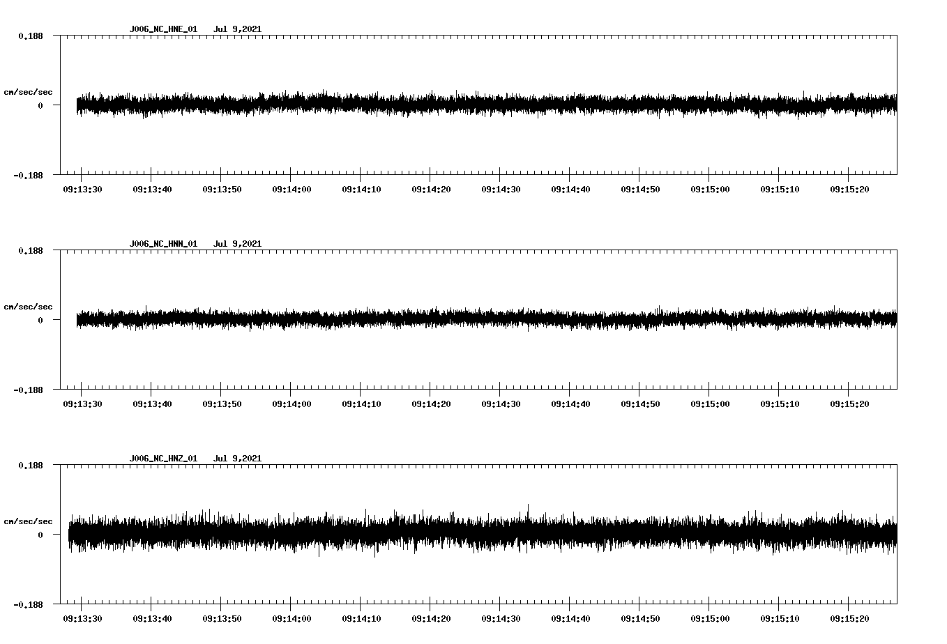The width and height of the screenshot is (947, 644).
Task: Click the zero amplitude label on HNE plot
Action: click(x=40, y=105)
